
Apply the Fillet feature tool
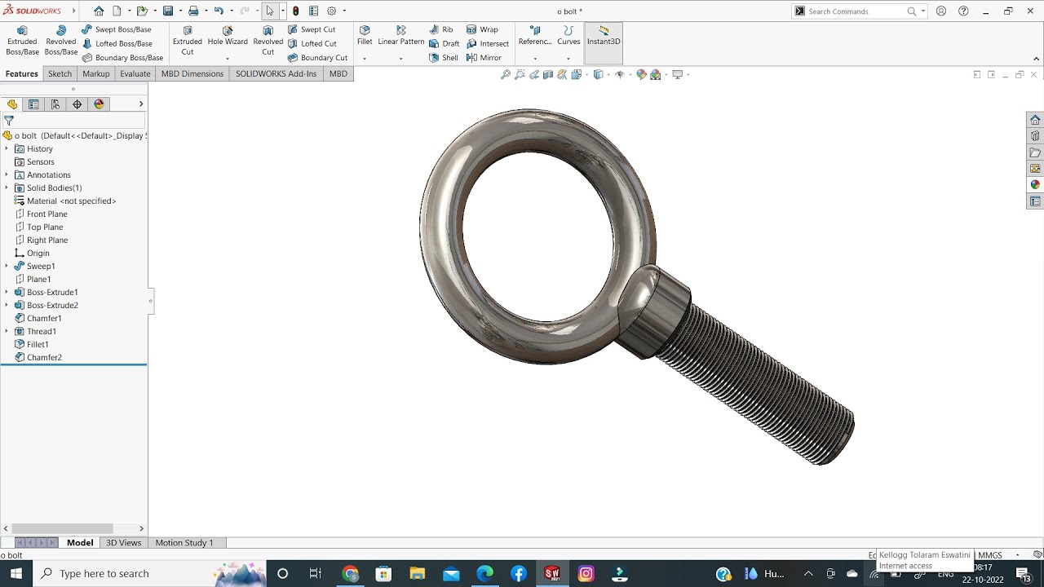pos(365,36)
